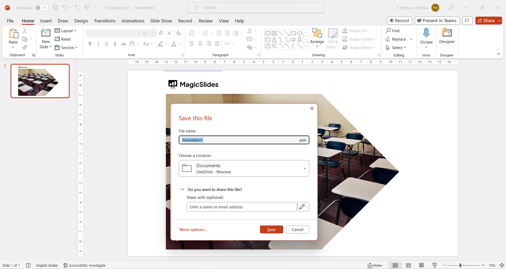Viewport: 506px width, 269px height.
Task: Click the More options link
Action: [193, 229]
